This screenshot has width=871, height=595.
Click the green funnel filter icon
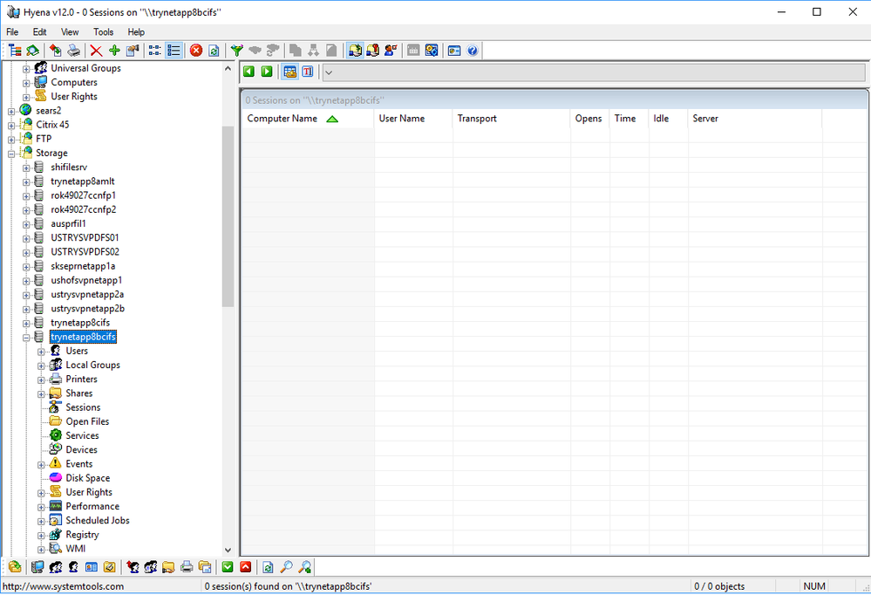point(236,51)
